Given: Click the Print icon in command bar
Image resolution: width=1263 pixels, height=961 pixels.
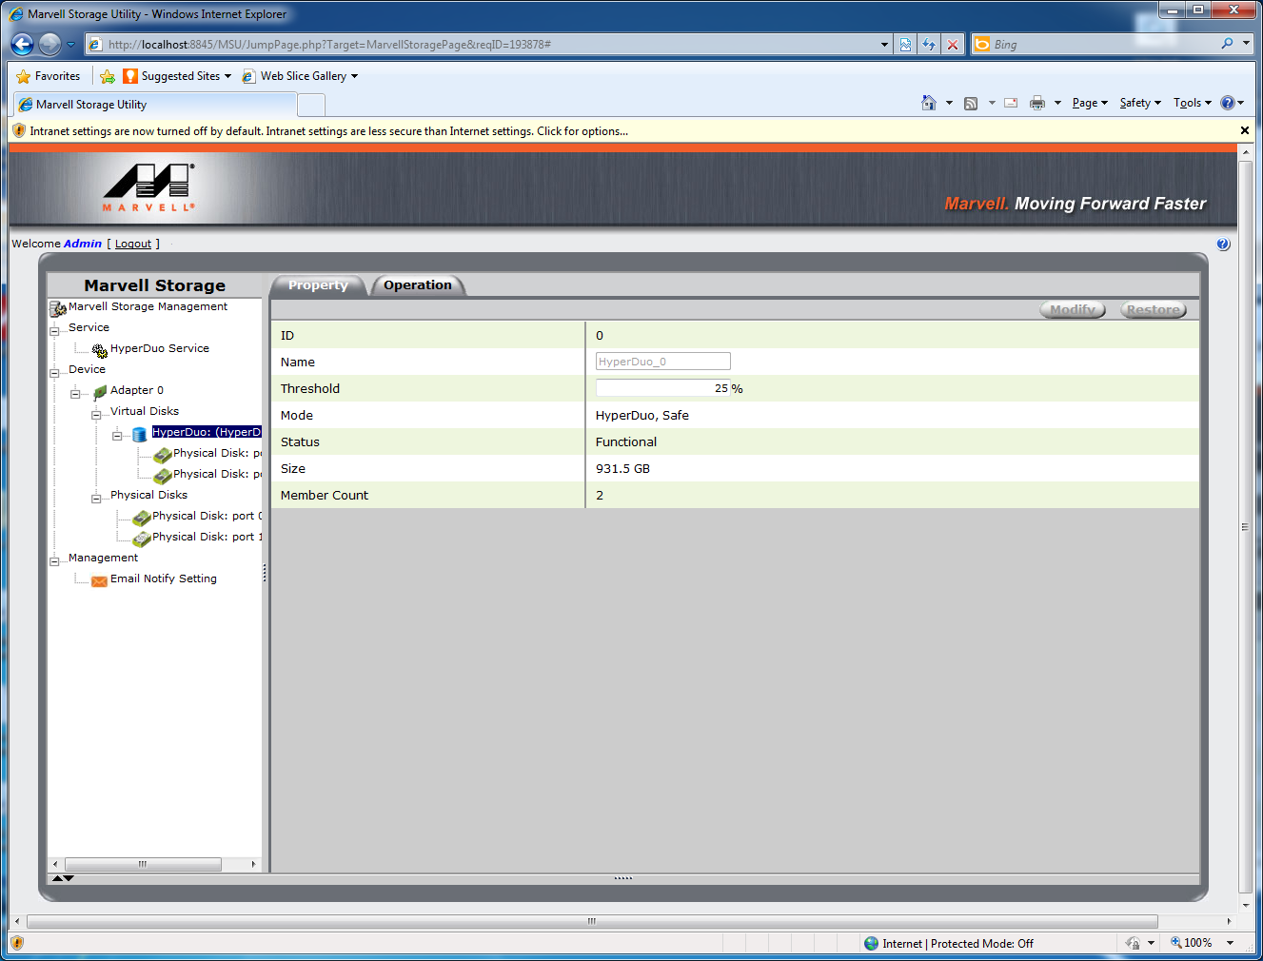Looking at the screenshot, I should (1037, 103).
